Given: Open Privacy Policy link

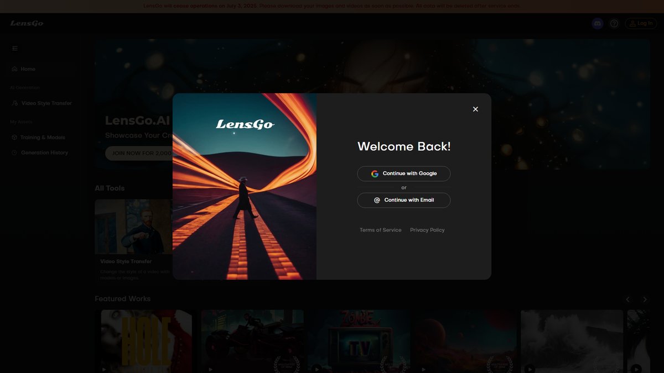Looking at the screenshot, I should click(427, 230).
